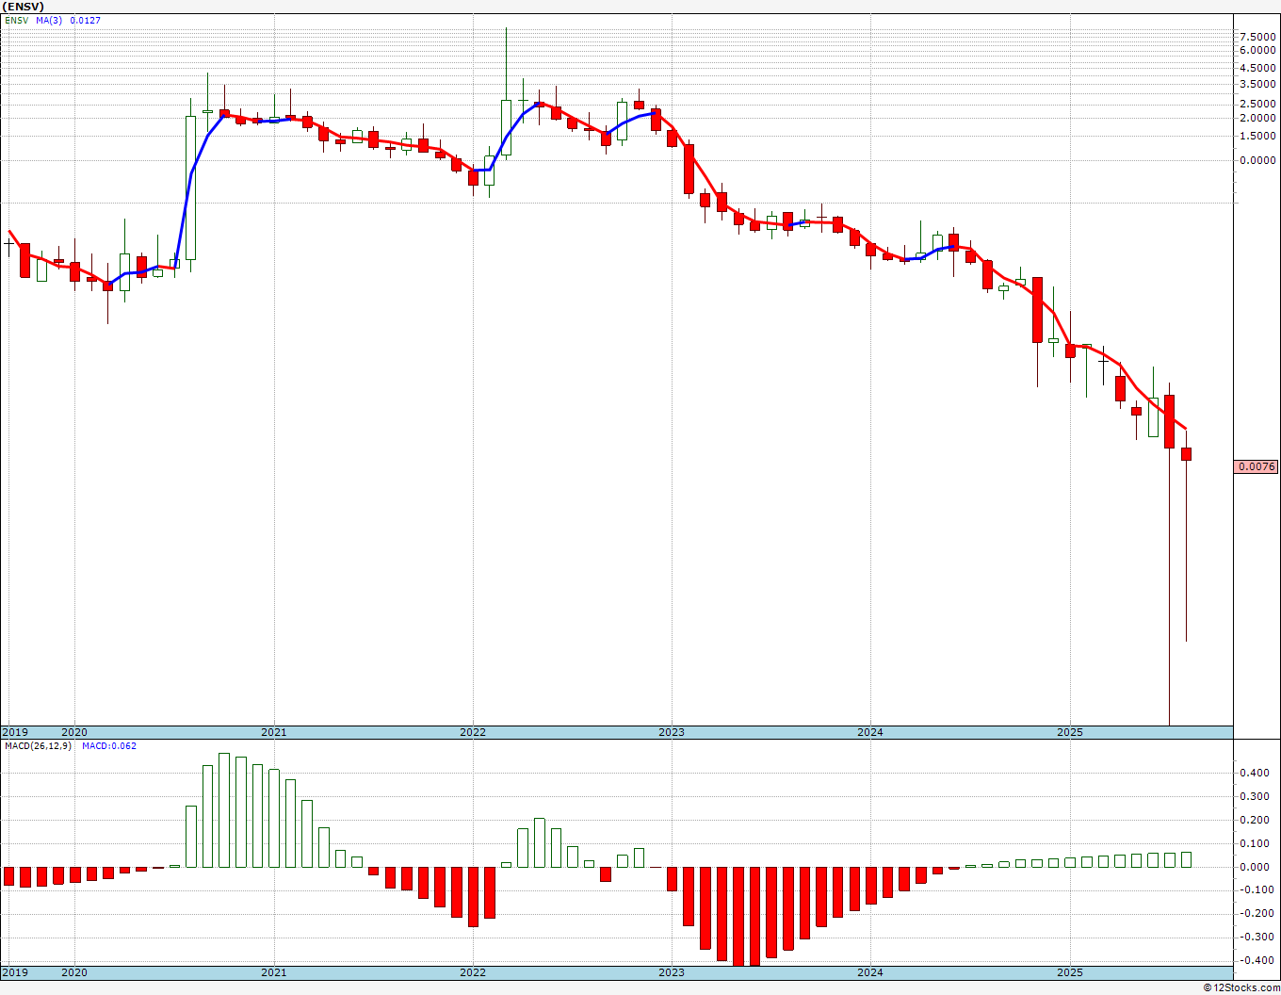Select 2024 on the MACD panel time axis

coord(870,972)
